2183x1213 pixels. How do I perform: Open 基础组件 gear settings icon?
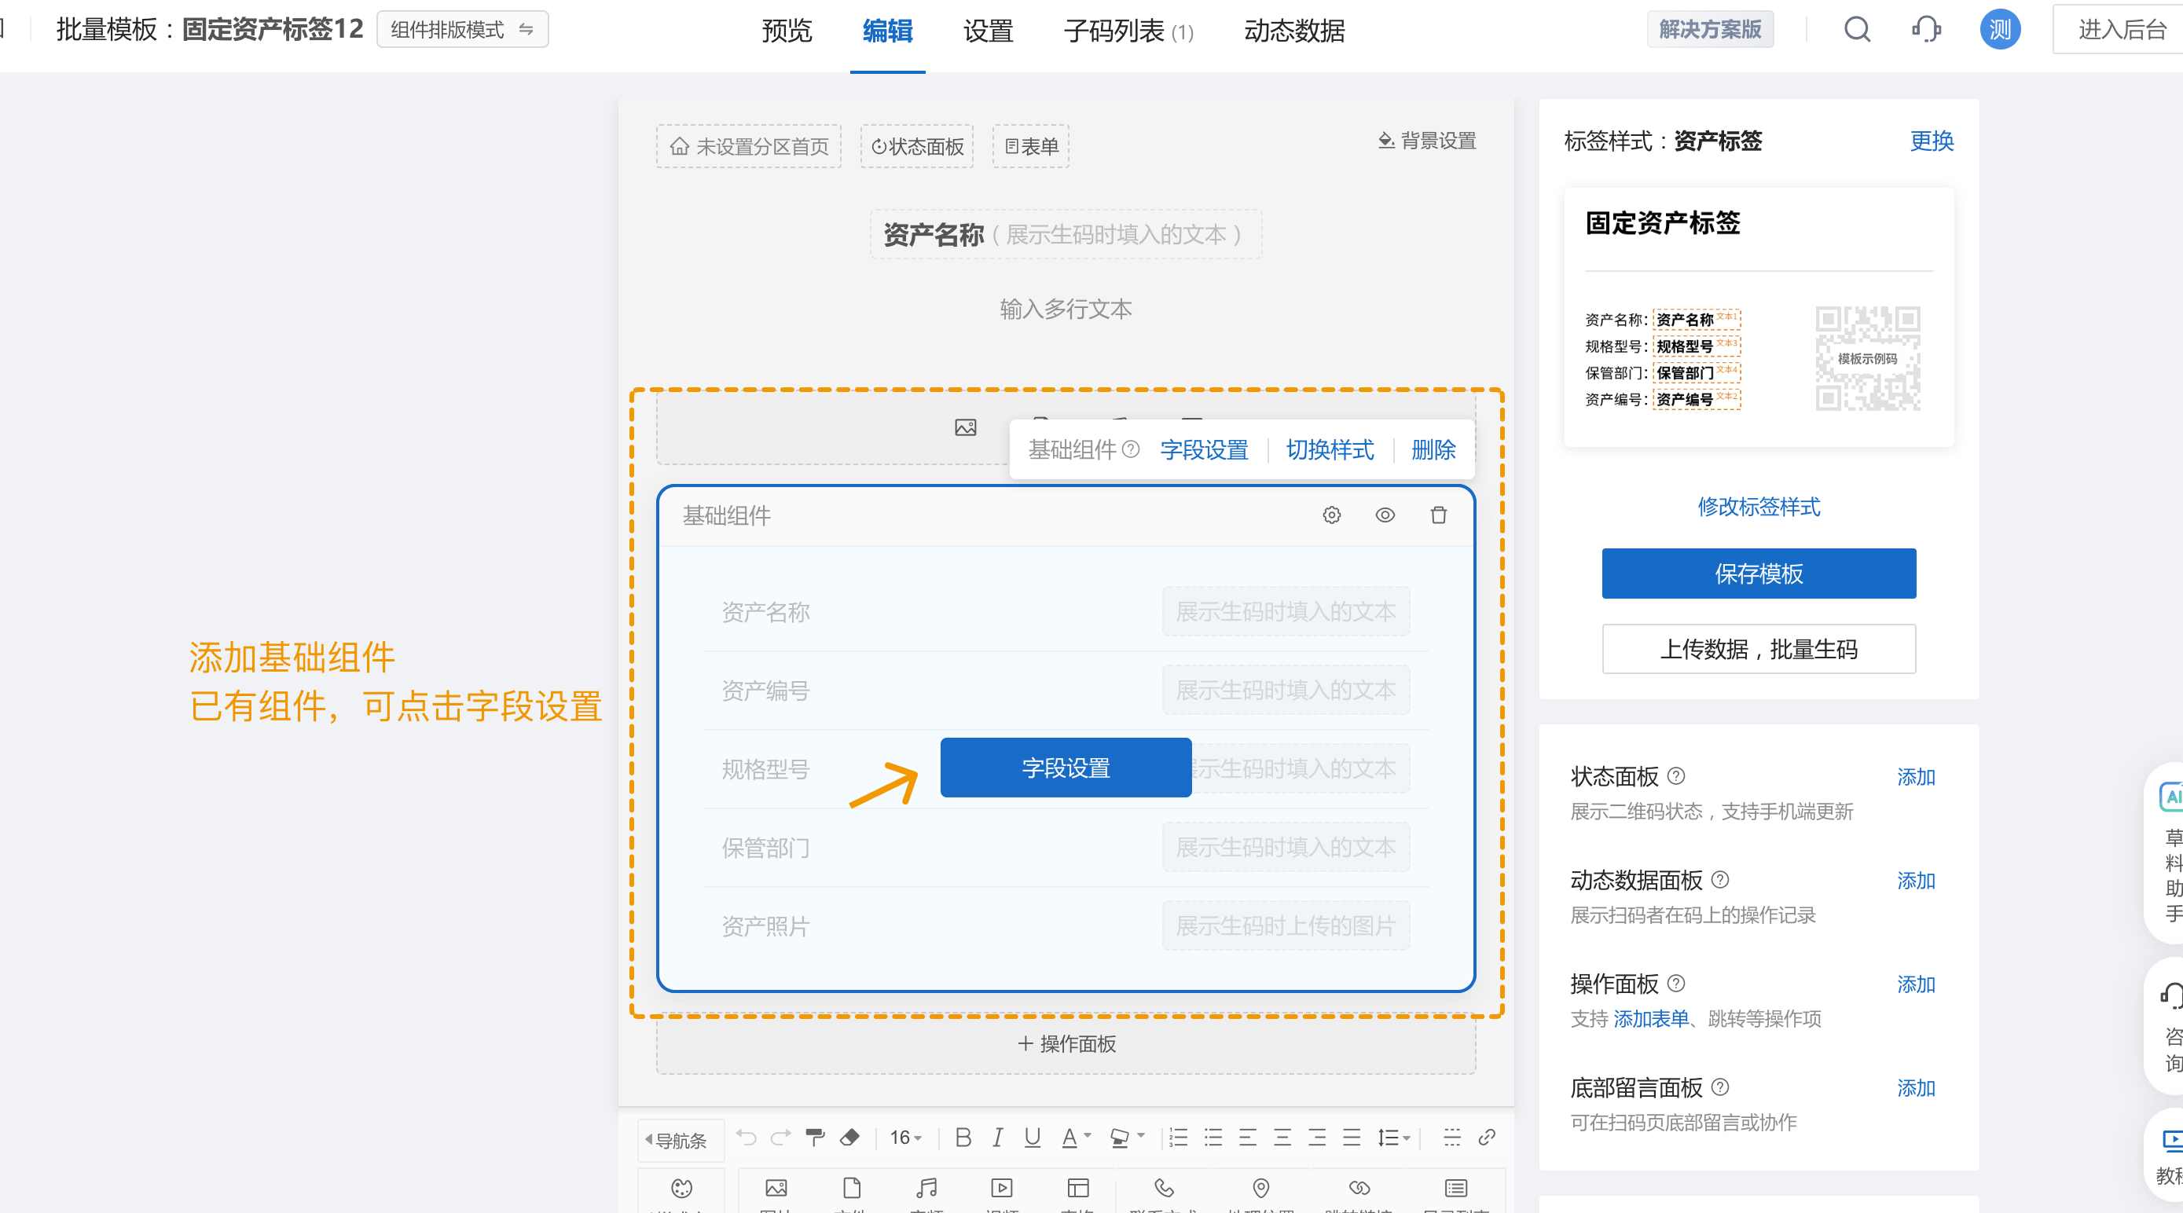click(x=1331, y=515)
